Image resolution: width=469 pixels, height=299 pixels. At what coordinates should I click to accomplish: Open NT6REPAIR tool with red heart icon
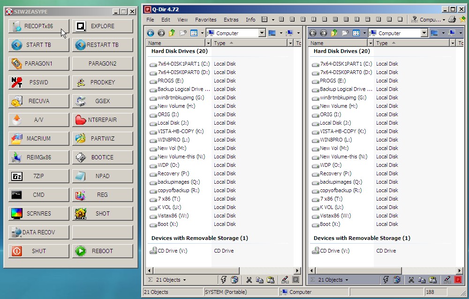[103, 120]
